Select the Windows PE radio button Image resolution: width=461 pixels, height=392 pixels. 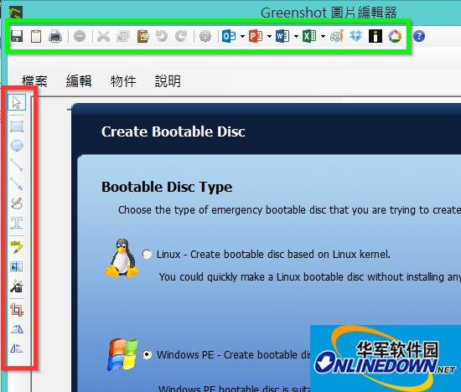147,354
